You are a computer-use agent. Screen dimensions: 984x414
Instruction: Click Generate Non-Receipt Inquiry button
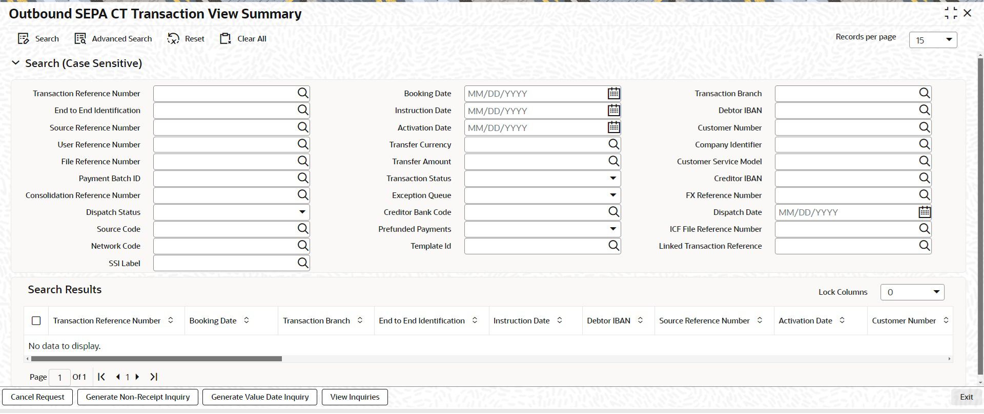(138, 397)
